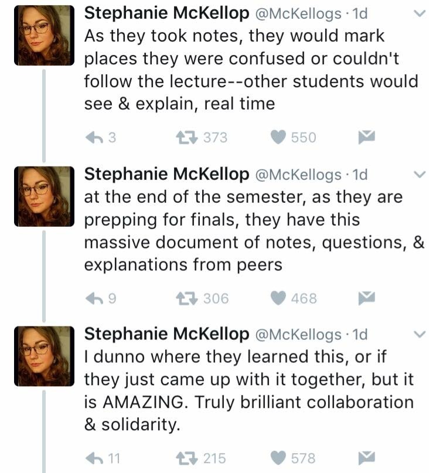429x473 pixels.
Task: Send first tweet via direct message
Action: click(x=366, y=137)
